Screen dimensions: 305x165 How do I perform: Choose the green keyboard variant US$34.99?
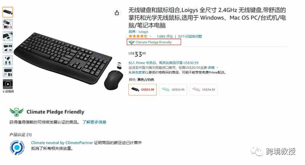pos(173,90)
